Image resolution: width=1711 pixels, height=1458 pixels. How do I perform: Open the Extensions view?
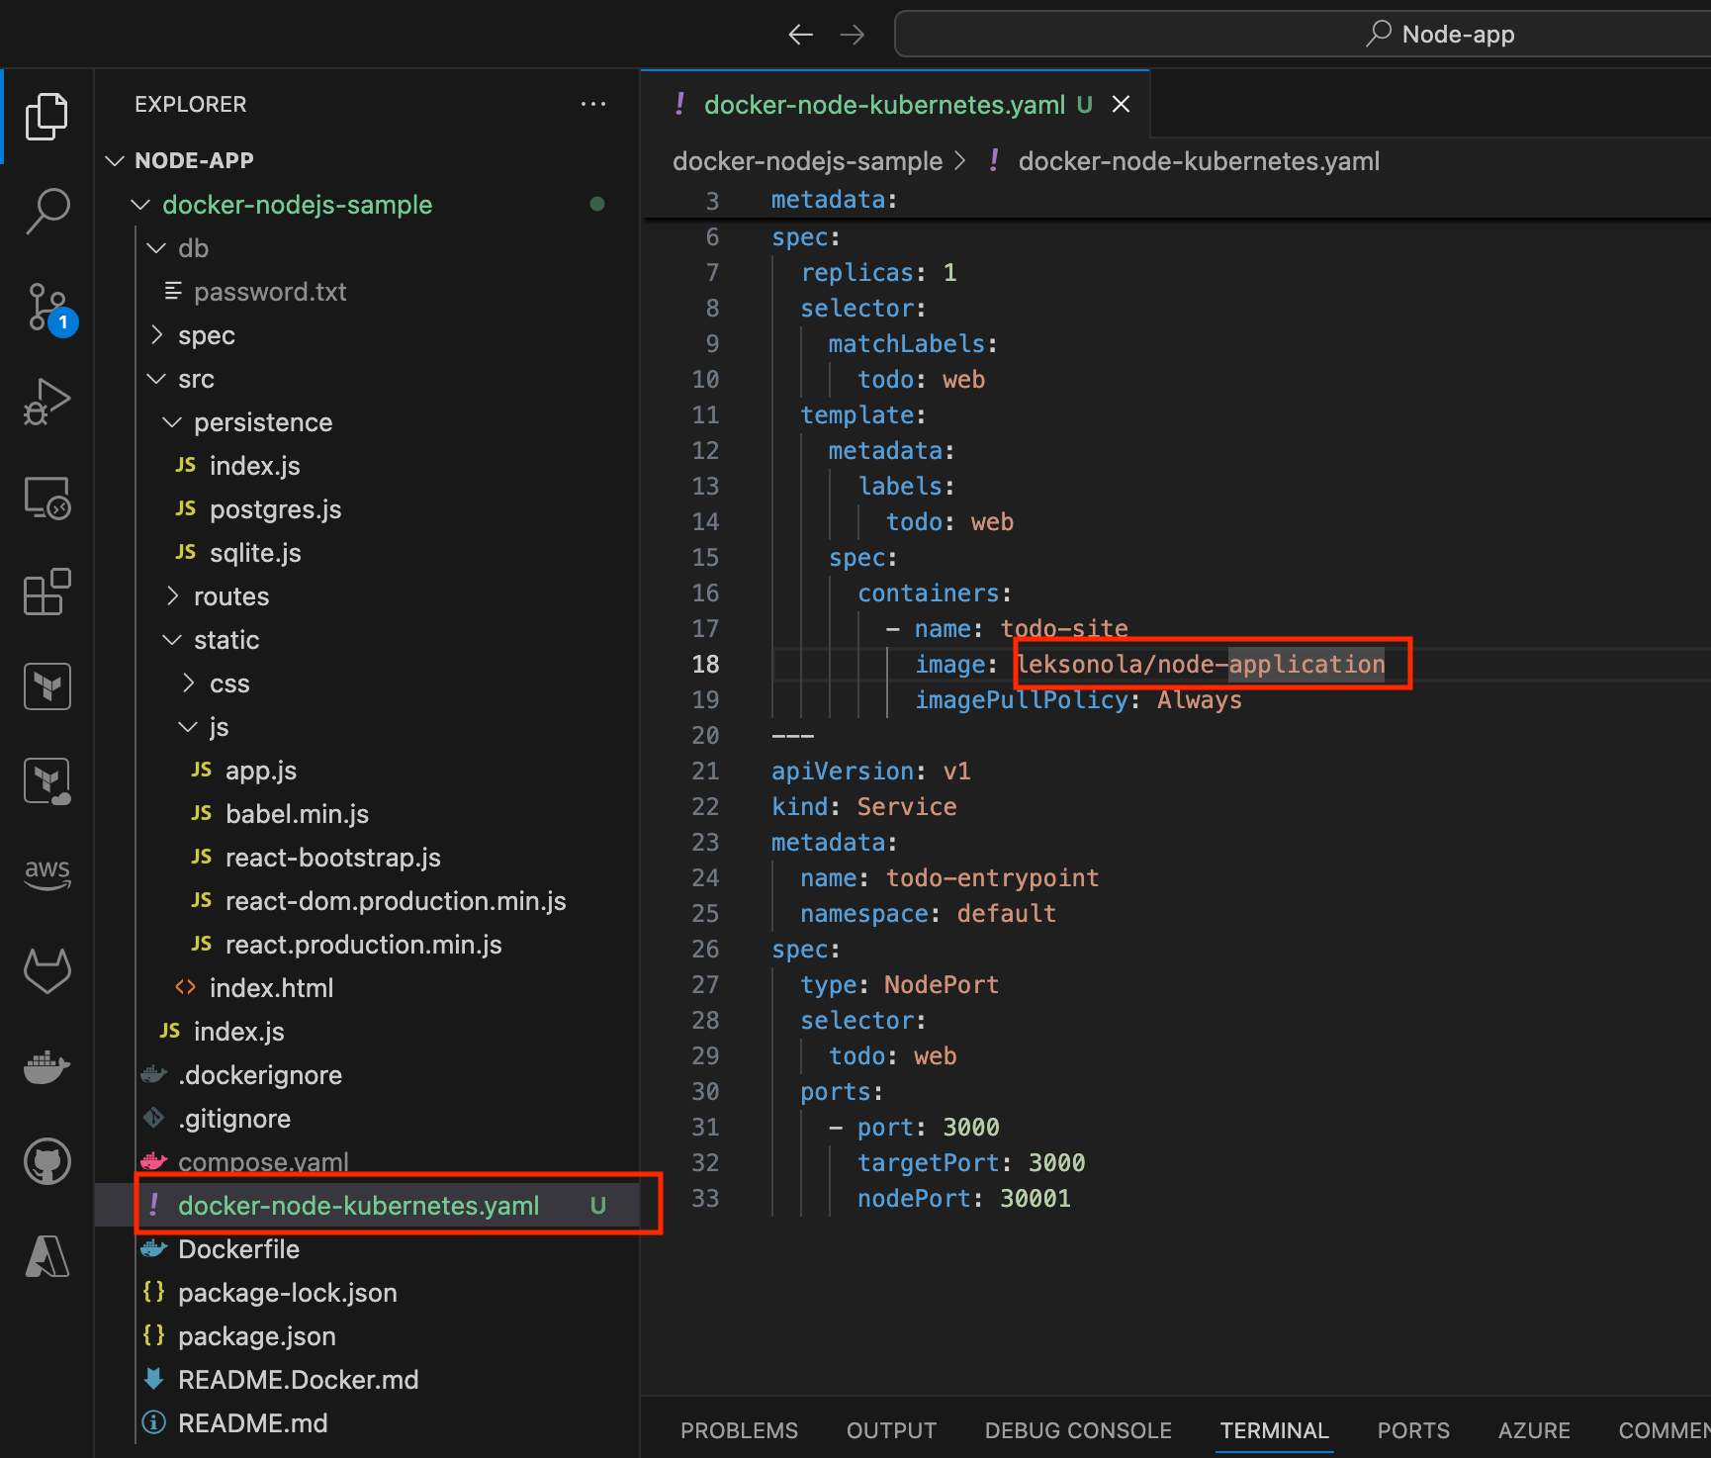coord(46,592)
